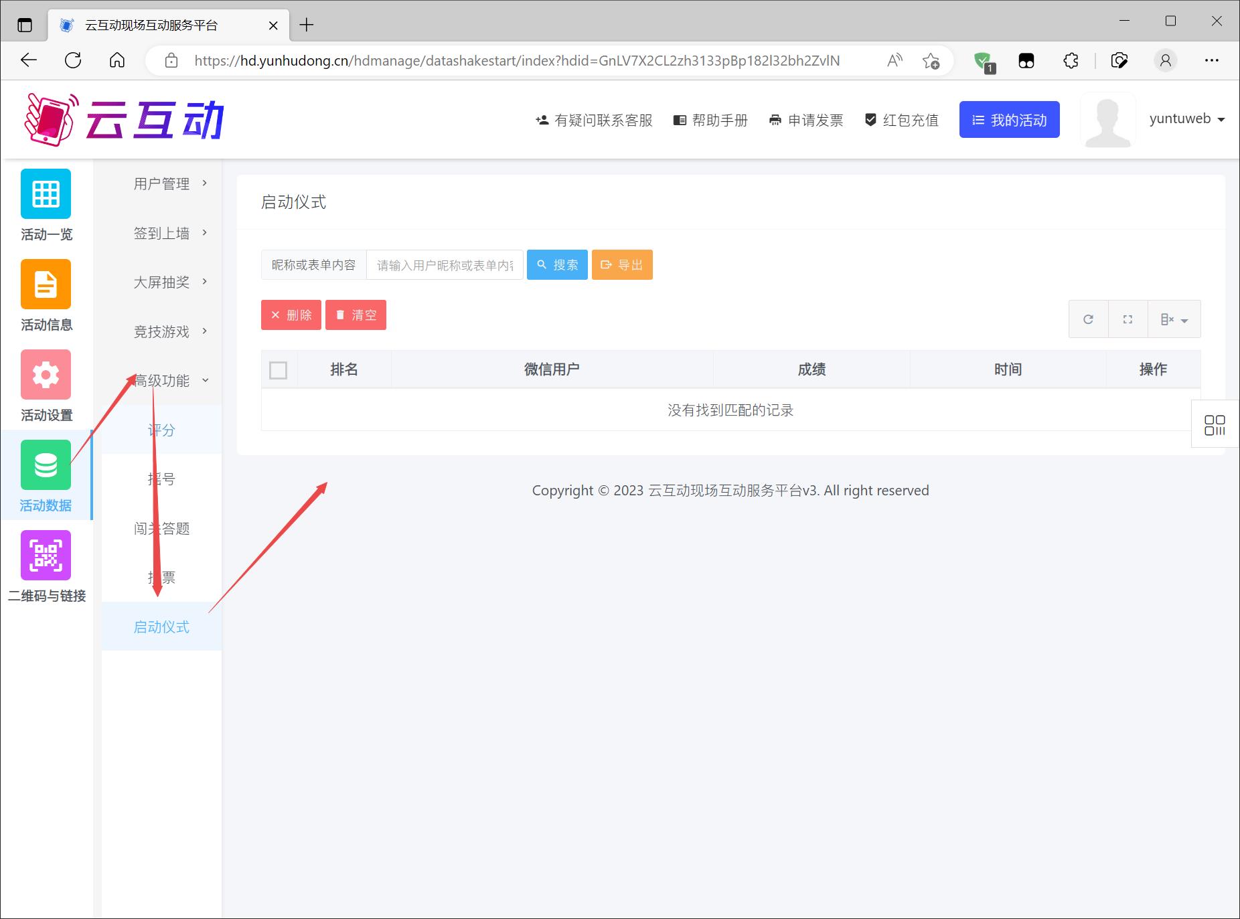
Task: Toggle fullscreen table view icon
Action: coord(1128,319)
